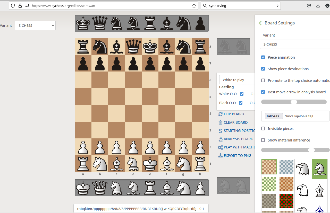Uncheck Black O-O castling

pyautogui.click(x=241, y=103)
